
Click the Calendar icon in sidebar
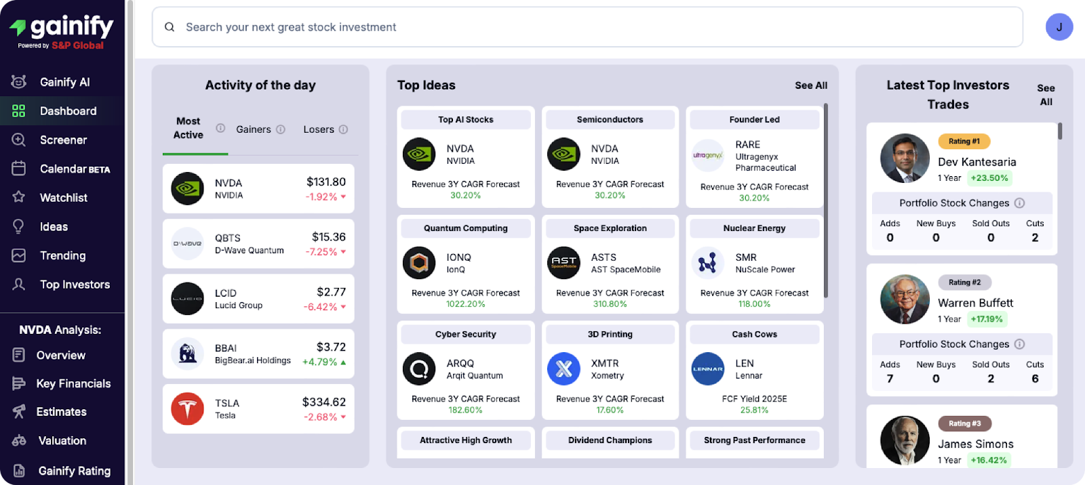[19, 169]
